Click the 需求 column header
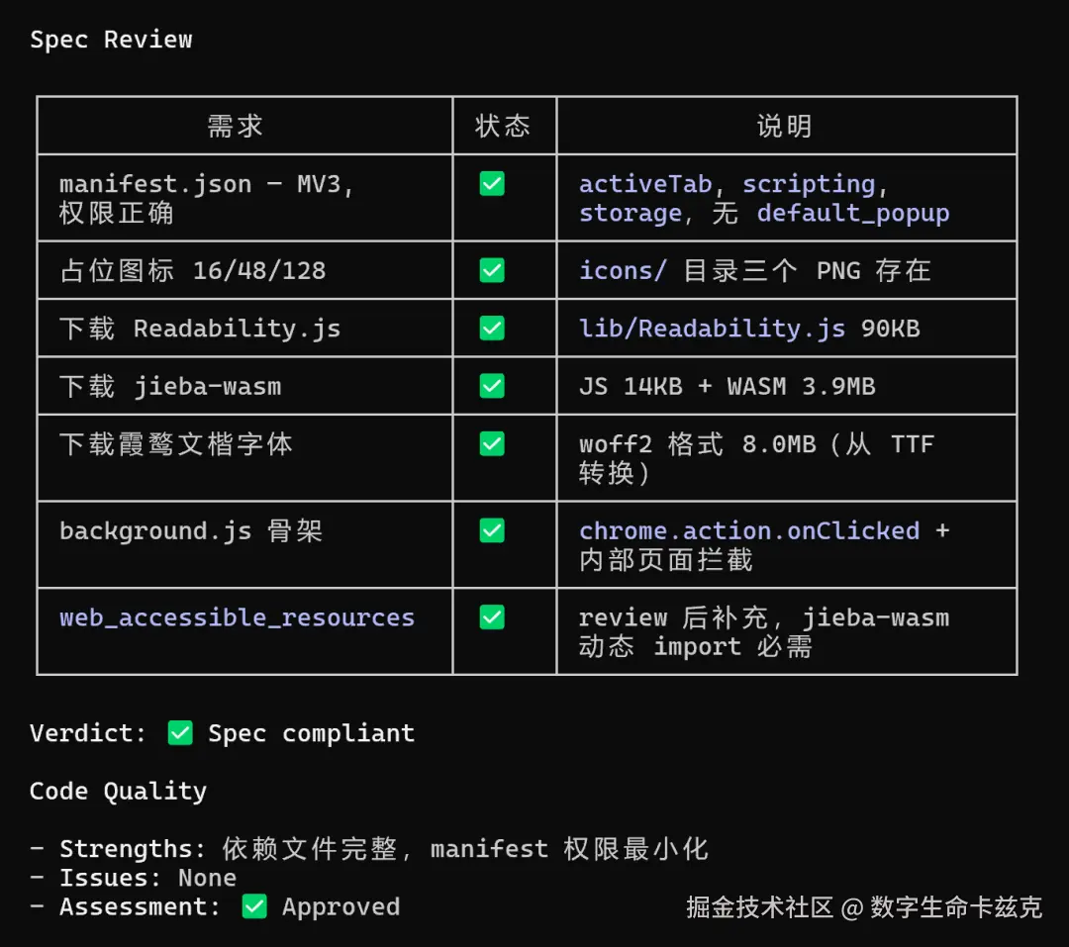1069x947 pixels. (x=236, y=126)
